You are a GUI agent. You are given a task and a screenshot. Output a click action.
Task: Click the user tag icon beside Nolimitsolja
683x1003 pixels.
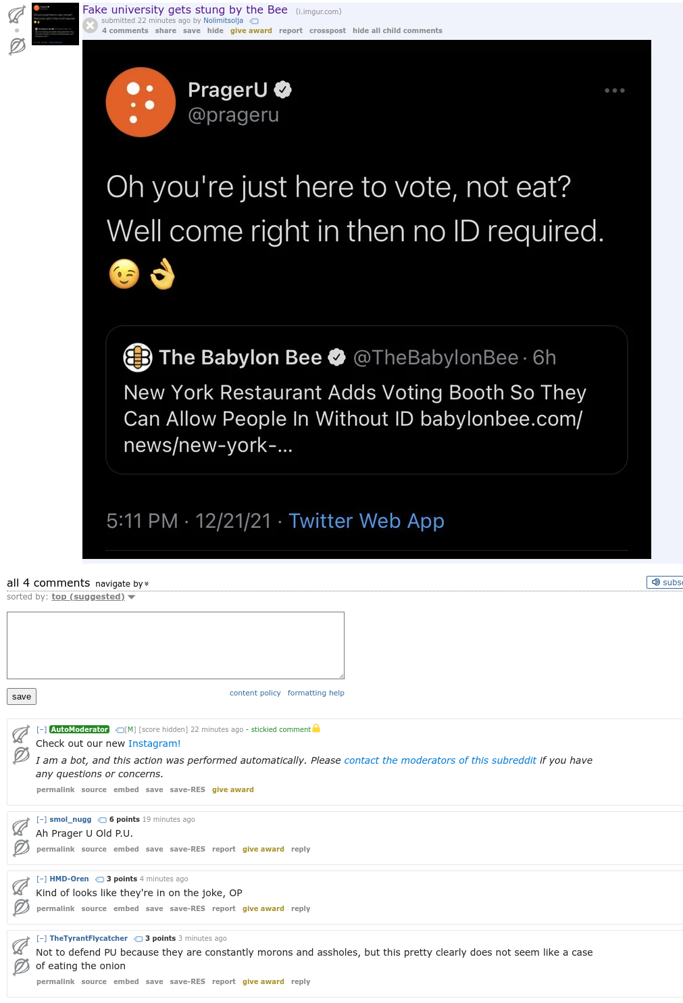click(x=254, y=21)
